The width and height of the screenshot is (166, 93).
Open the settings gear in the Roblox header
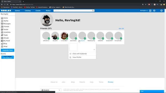coord(161,11)
